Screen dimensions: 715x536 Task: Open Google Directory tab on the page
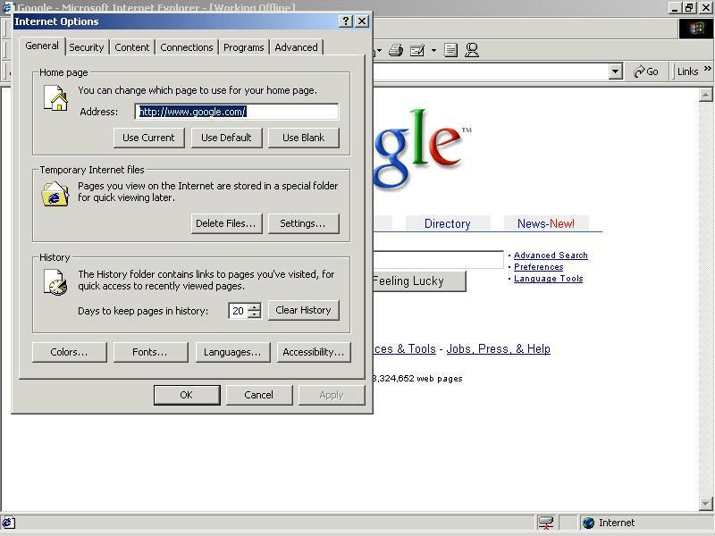click(x=448, y=223)
